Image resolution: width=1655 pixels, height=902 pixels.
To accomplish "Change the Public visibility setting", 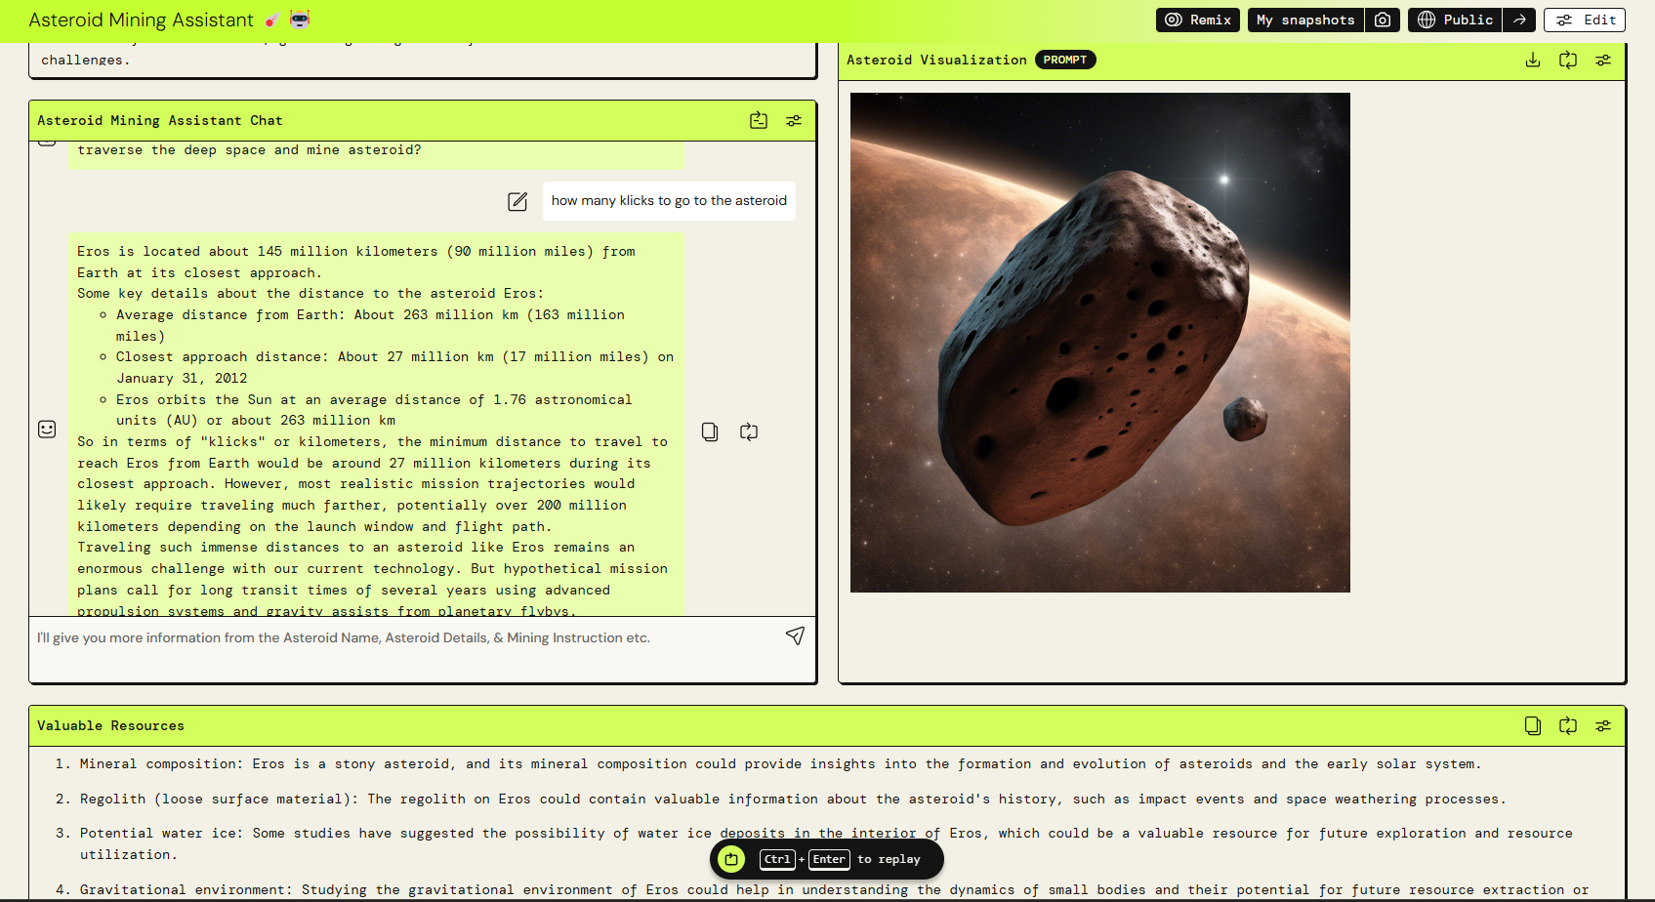I will click(x=1455, y=20).
